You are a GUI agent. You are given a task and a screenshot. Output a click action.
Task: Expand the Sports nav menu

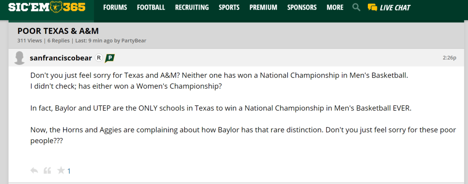click(x=229, y=7)
